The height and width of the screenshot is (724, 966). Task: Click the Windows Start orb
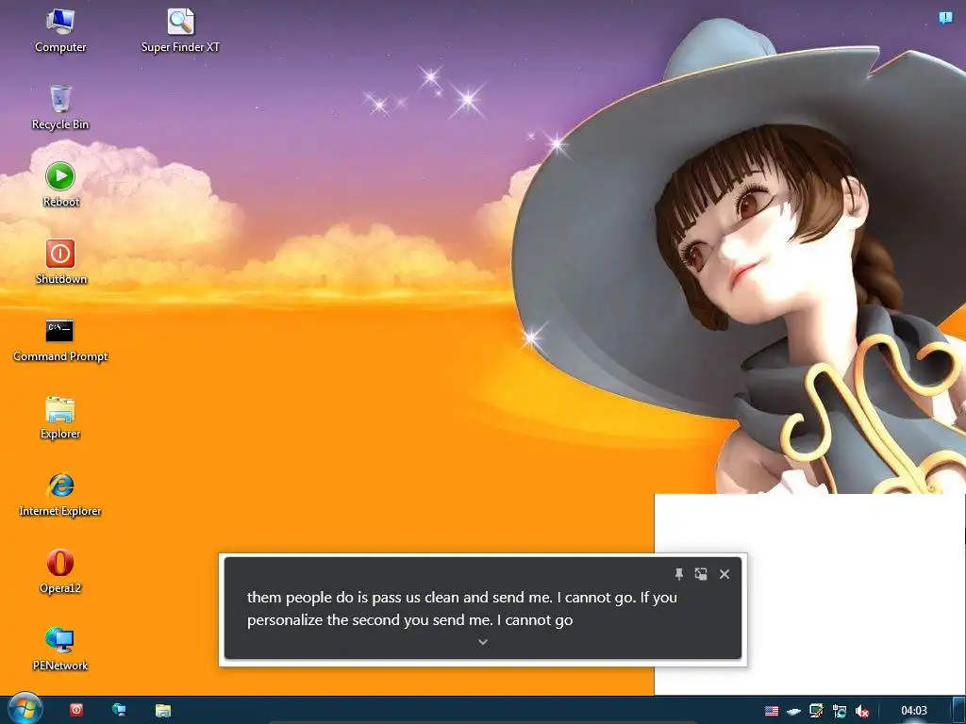coord(24,709)
